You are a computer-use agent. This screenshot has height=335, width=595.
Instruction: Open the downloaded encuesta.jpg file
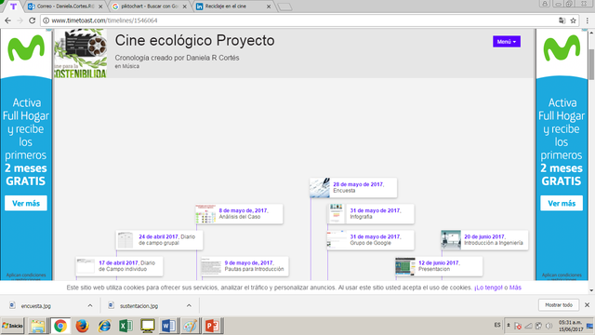(x=36, y=306)
